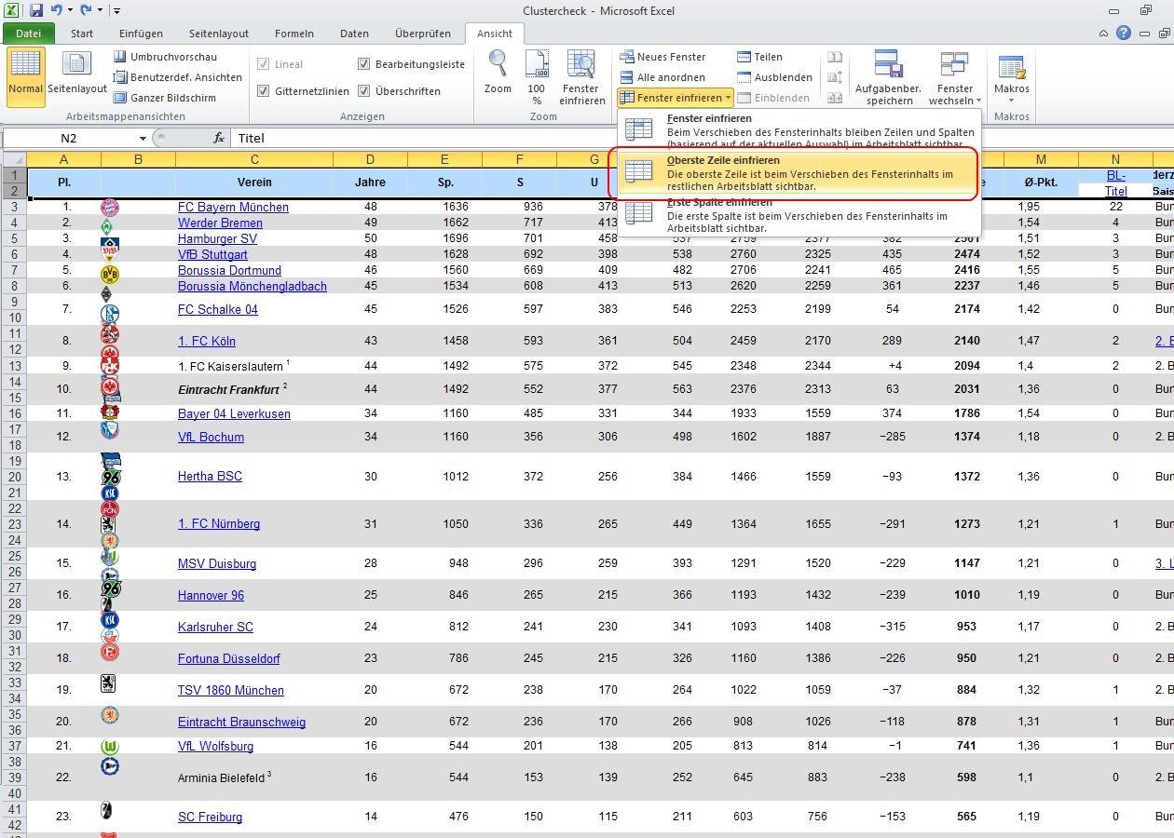Set the zoom to 100 %

pyautogui.click(x=537, y=77)
